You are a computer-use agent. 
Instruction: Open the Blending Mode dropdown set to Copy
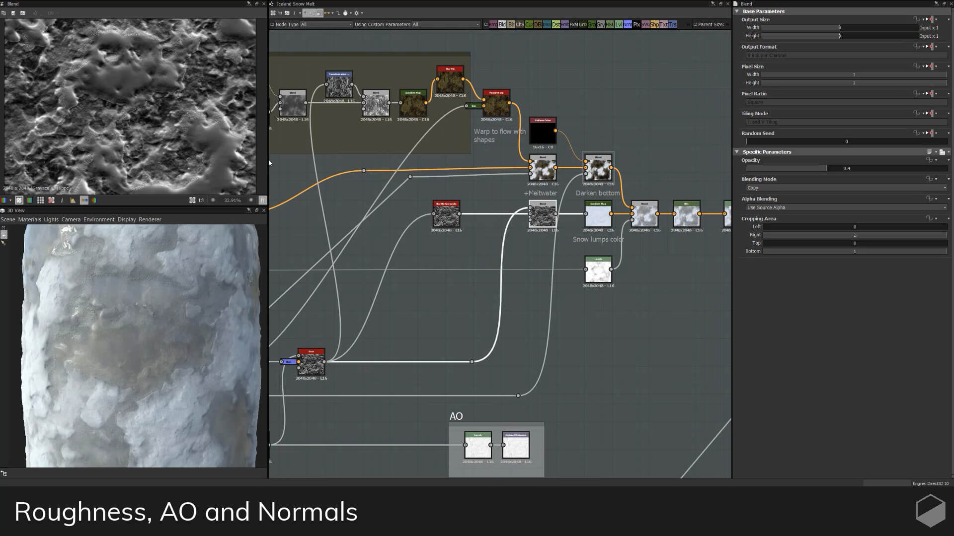846,188
